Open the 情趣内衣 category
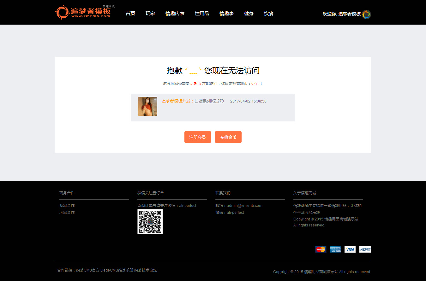 175,14
